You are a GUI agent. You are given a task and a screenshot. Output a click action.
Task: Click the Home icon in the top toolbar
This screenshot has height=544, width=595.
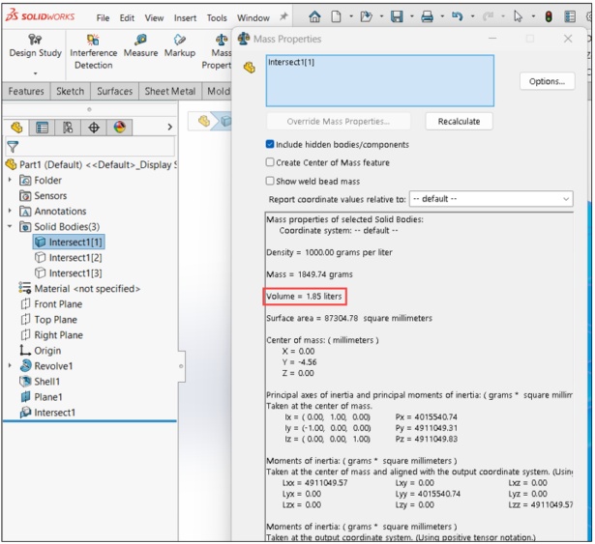click(x=314, y=16)
